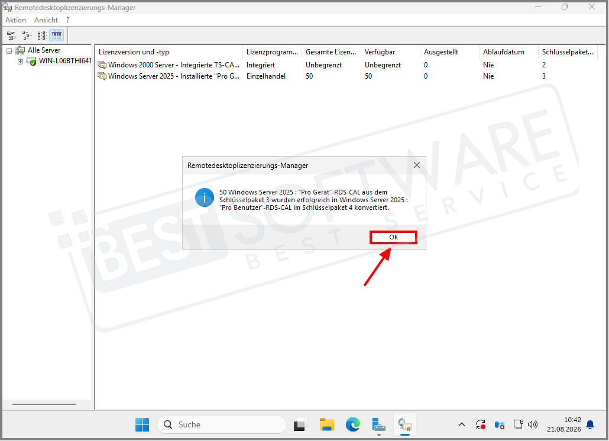The image size is (609, 441).
Task: Sort by Schlüsselpaket column header
Action: 568,52
